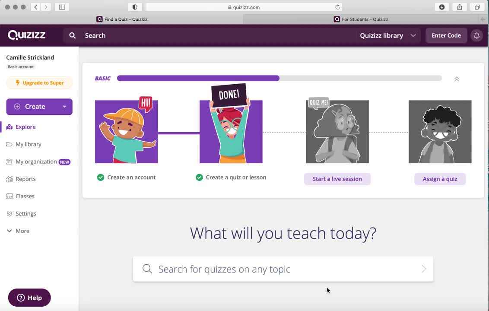Open Create dropdown arrow
Screen dimensions: 489x311
pyautogui.click(x=64, y=107)
